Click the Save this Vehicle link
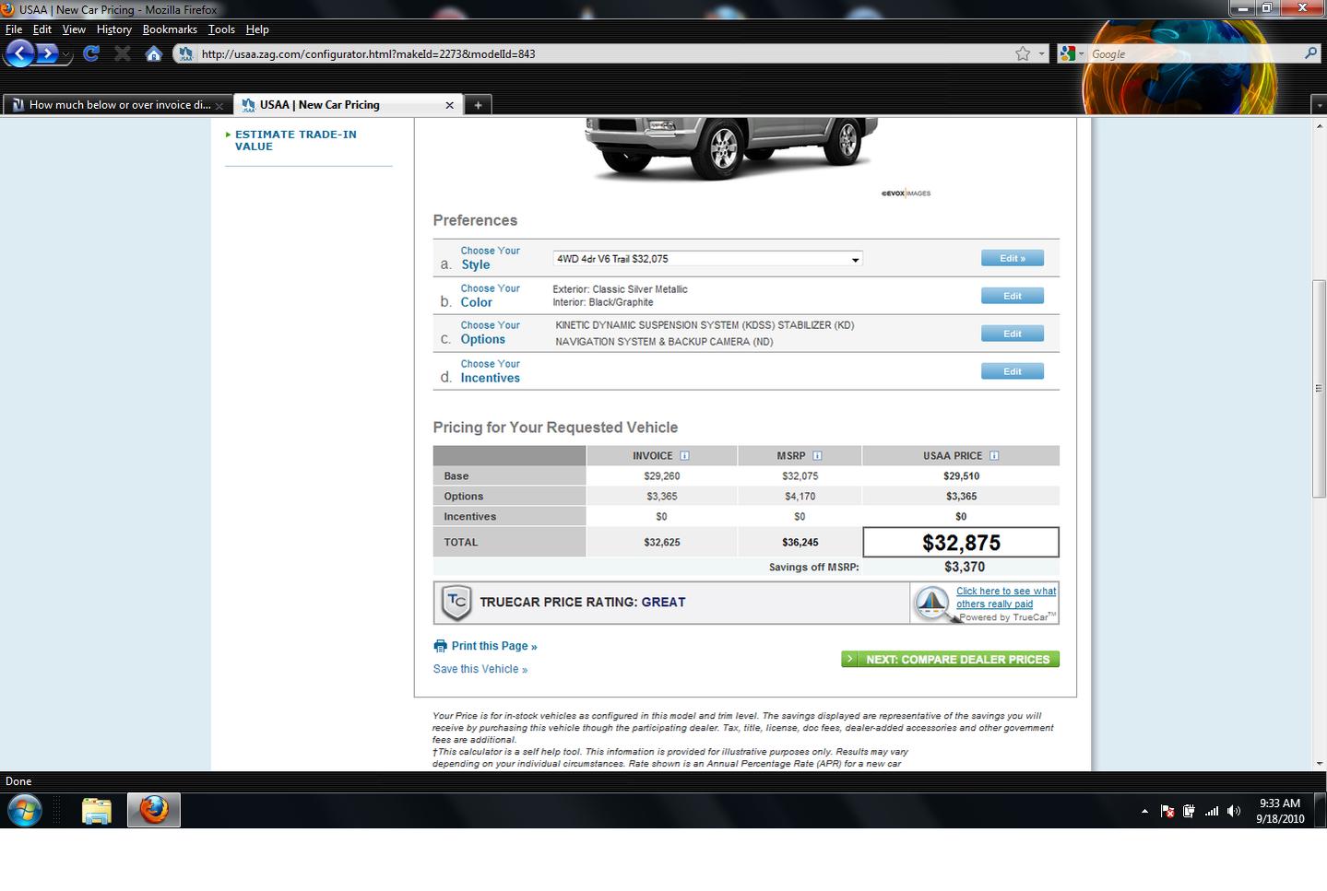Image resolution: width=1327 pixels, height=891 pixels. coord(480,669)
